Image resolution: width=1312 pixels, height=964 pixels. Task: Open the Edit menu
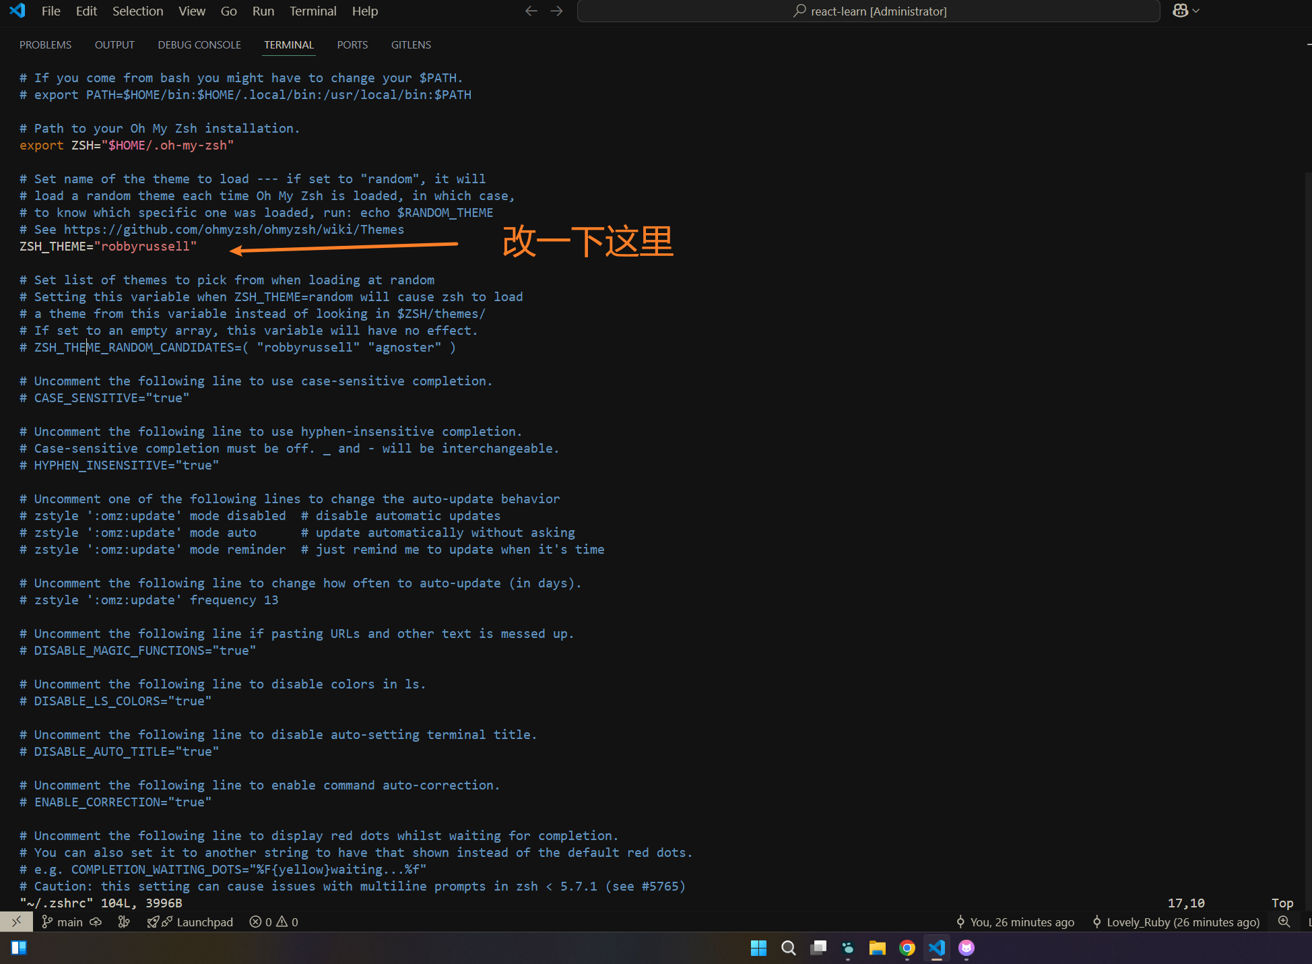tap(86, 11)
